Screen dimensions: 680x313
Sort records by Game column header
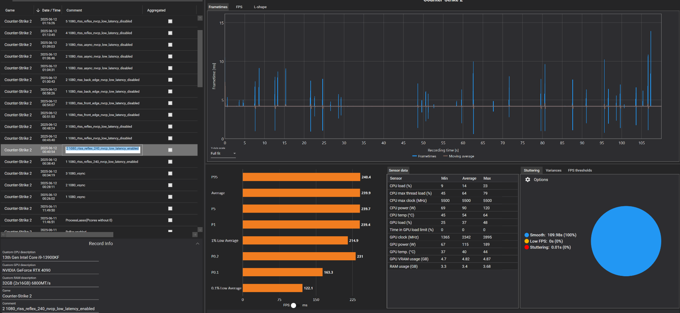tap(10, 10)
